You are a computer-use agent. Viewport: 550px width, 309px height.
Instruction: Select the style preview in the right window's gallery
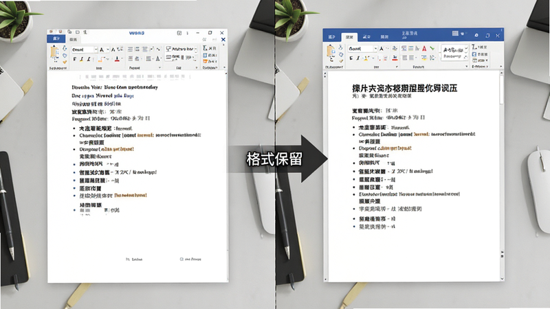pos(453,53)
